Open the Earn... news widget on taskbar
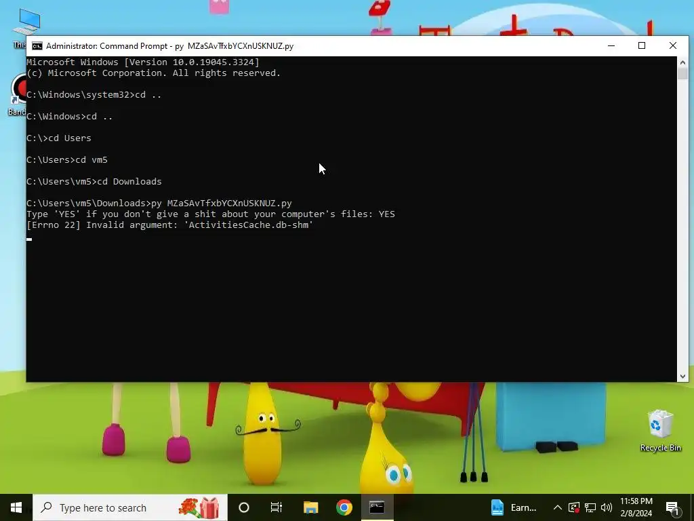The width and height of the screenshot is (694, 521). pos(514,507)
